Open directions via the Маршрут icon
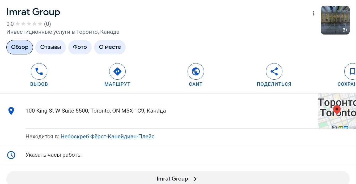 tap(117, 71)
